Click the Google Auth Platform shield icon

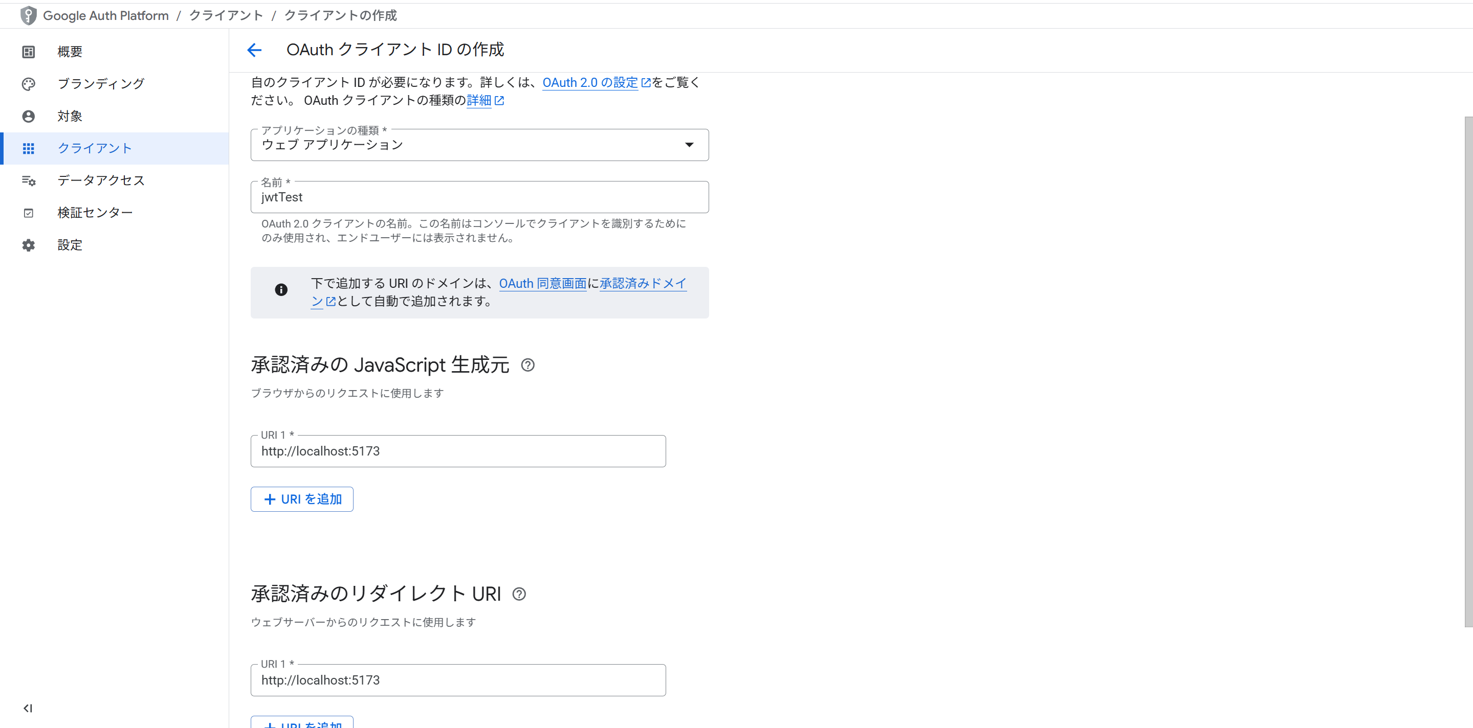(28, 15)
